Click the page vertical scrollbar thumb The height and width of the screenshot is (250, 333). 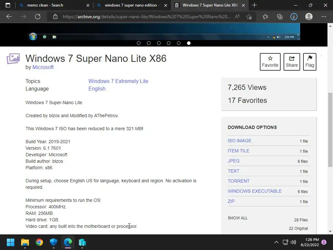coord(330,130)
